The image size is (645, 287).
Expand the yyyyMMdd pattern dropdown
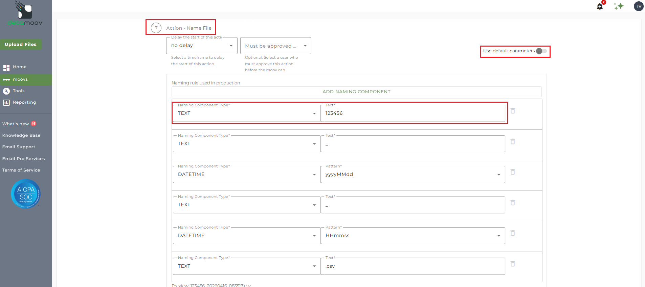point(413,175)
